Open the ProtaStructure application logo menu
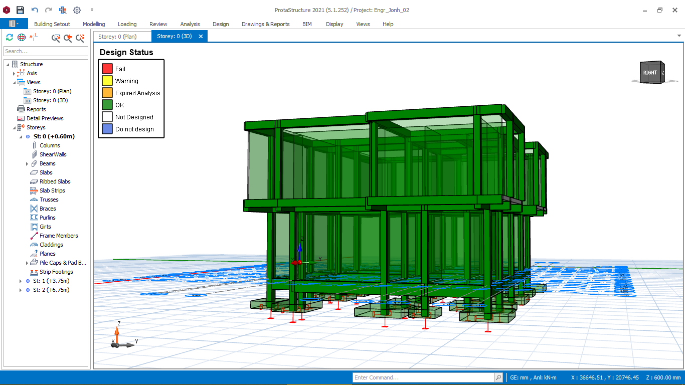The image size is (685, 385). tap(6, 10)
